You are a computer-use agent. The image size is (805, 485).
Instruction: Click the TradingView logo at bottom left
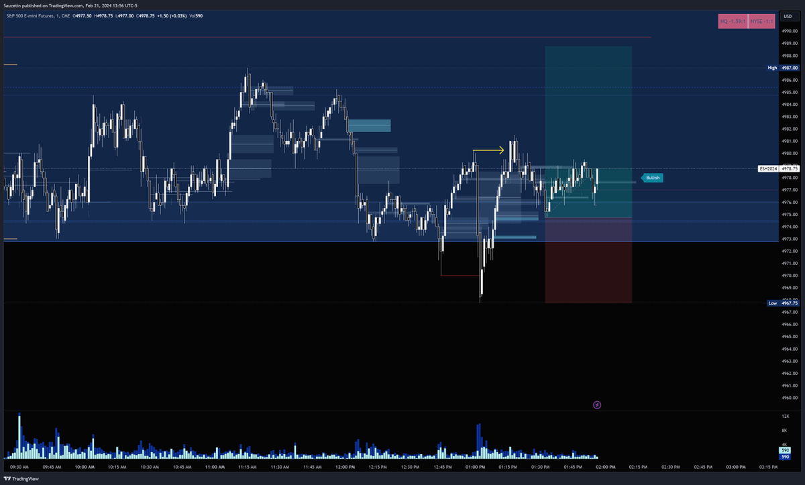21,479
